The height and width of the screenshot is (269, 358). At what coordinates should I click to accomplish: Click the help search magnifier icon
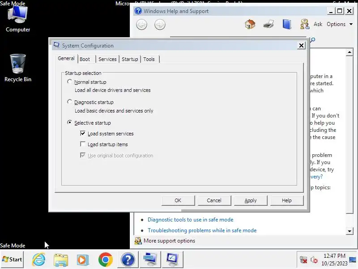(x=313, y=40)
